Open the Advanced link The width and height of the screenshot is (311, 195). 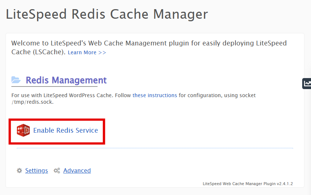77,171
